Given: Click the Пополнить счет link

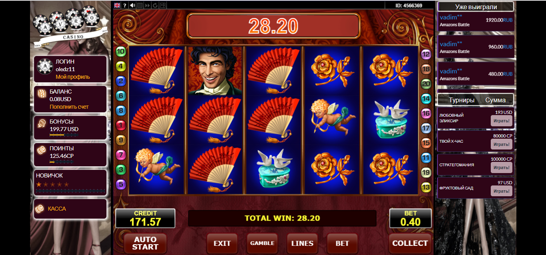Looking at the screenshot, I should [x=69, y=107].
